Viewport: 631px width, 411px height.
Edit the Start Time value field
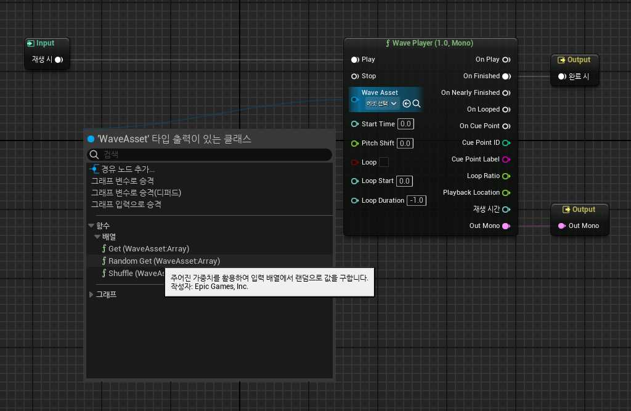(405, 124)
